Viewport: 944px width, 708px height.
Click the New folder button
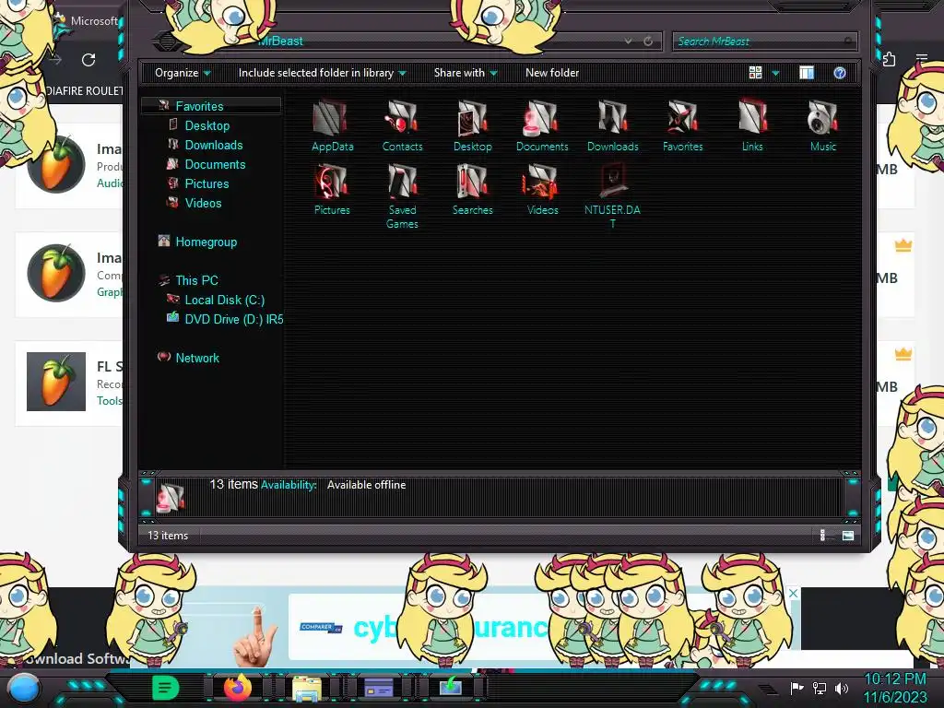pyautogui.click(x=552, y=73)
